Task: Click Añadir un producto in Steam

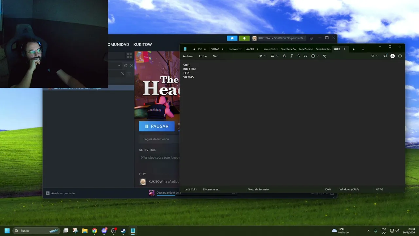Action: coord(61,193)
